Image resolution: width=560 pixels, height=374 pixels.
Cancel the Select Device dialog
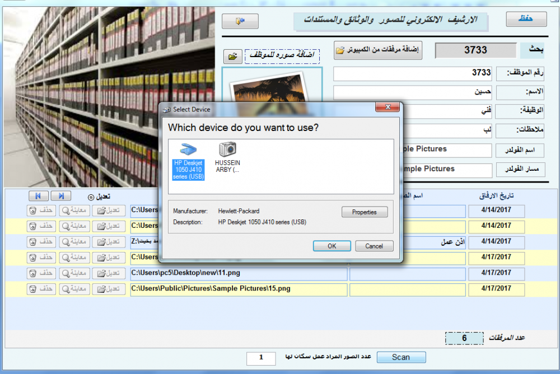point(374,246)
